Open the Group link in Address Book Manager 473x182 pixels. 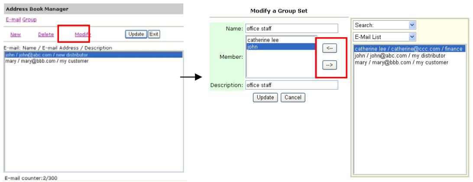click(x=29, y=19)
